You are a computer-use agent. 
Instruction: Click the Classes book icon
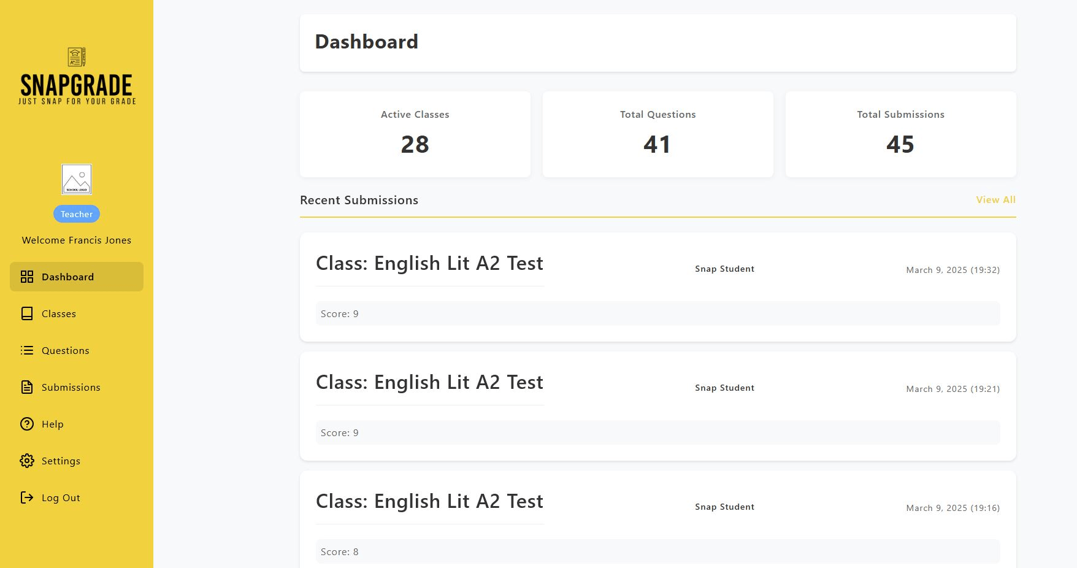[27, 313]
